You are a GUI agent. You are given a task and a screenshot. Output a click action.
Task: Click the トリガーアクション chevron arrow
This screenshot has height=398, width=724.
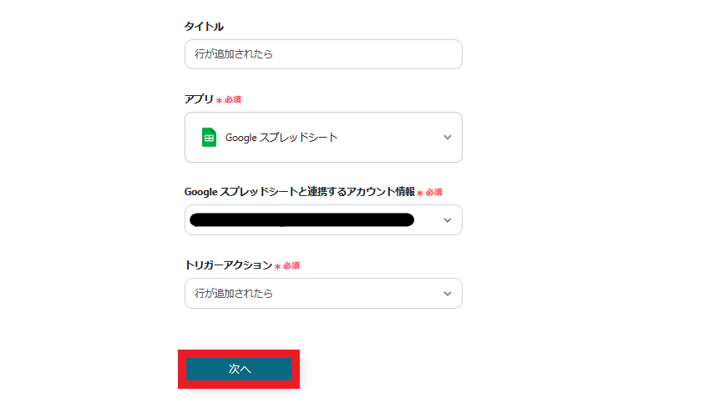coord(448,294)
